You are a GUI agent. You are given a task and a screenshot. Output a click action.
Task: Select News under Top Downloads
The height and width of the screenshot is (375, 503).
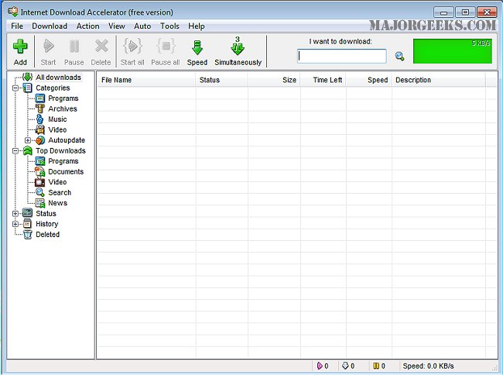(x=57, y=203)
